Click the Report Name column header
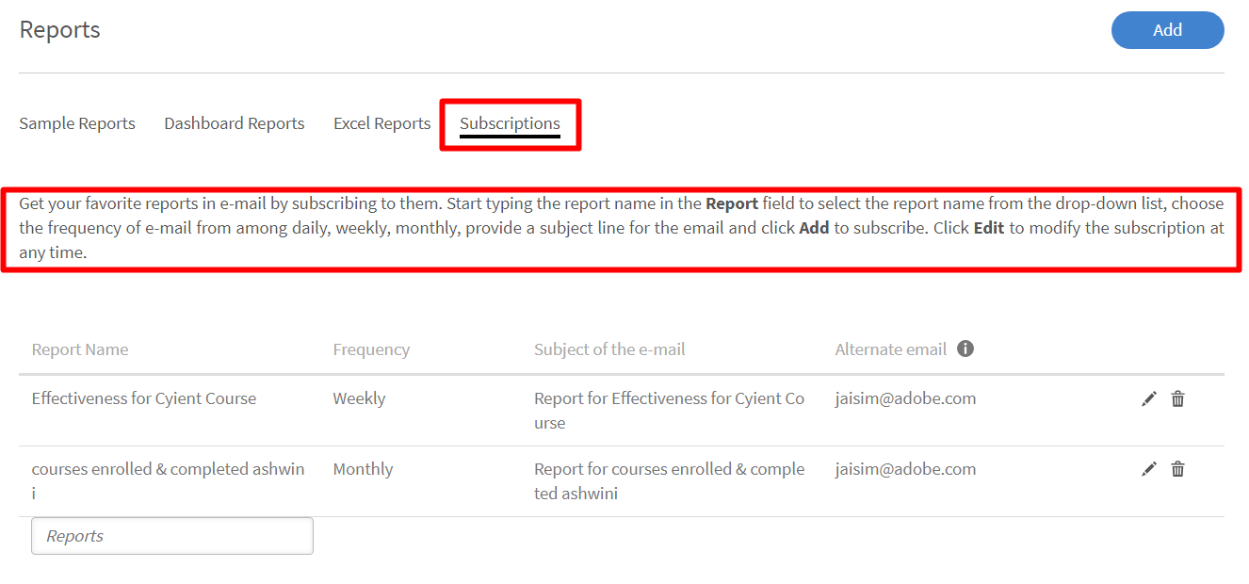The image size is (1249, 584). [80, 349]
